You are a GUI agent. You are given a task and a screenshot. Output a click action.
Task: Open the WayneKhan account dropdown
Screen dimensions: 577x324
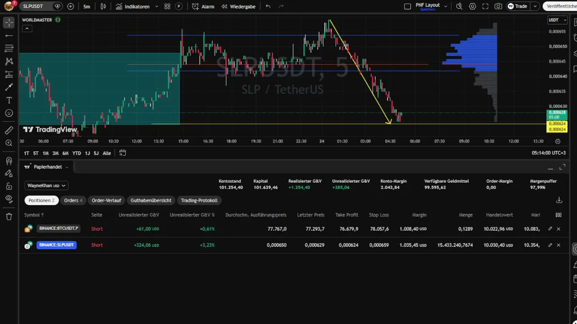click(x=46, y=185)
